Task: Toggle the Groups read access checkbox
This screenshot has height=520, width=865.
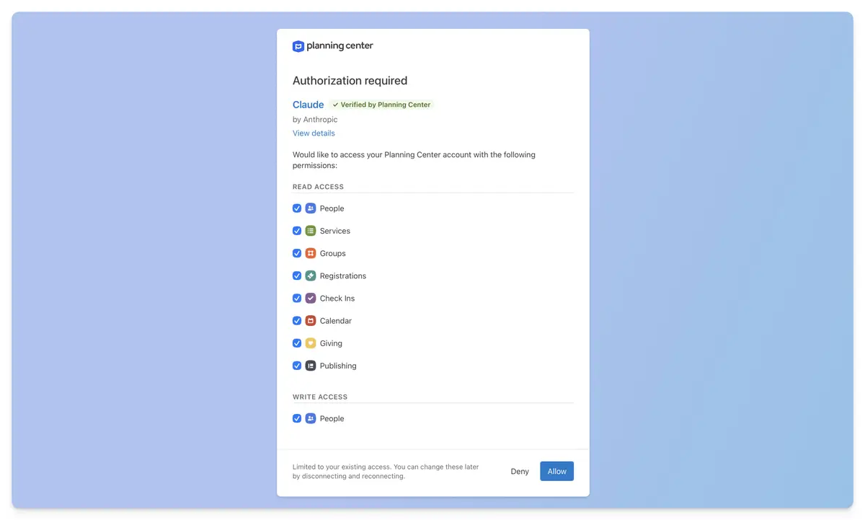Action: point(297,253)
